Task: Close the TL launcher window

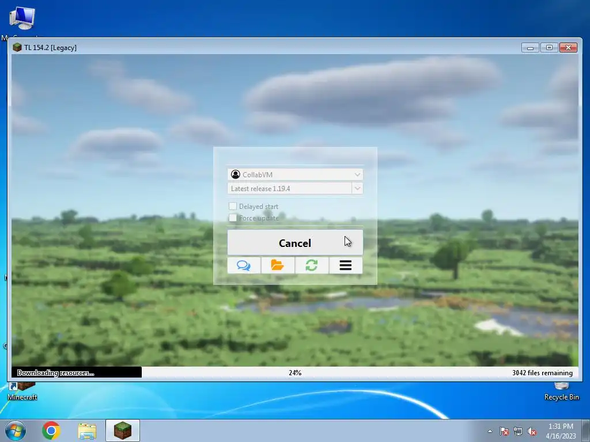Action: point(568,48)
